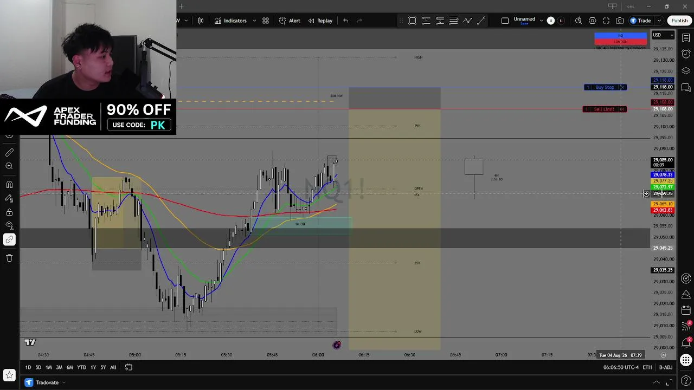
Task: Enter fullscreen mode with the corners icon
Action: tap(606, 21)
